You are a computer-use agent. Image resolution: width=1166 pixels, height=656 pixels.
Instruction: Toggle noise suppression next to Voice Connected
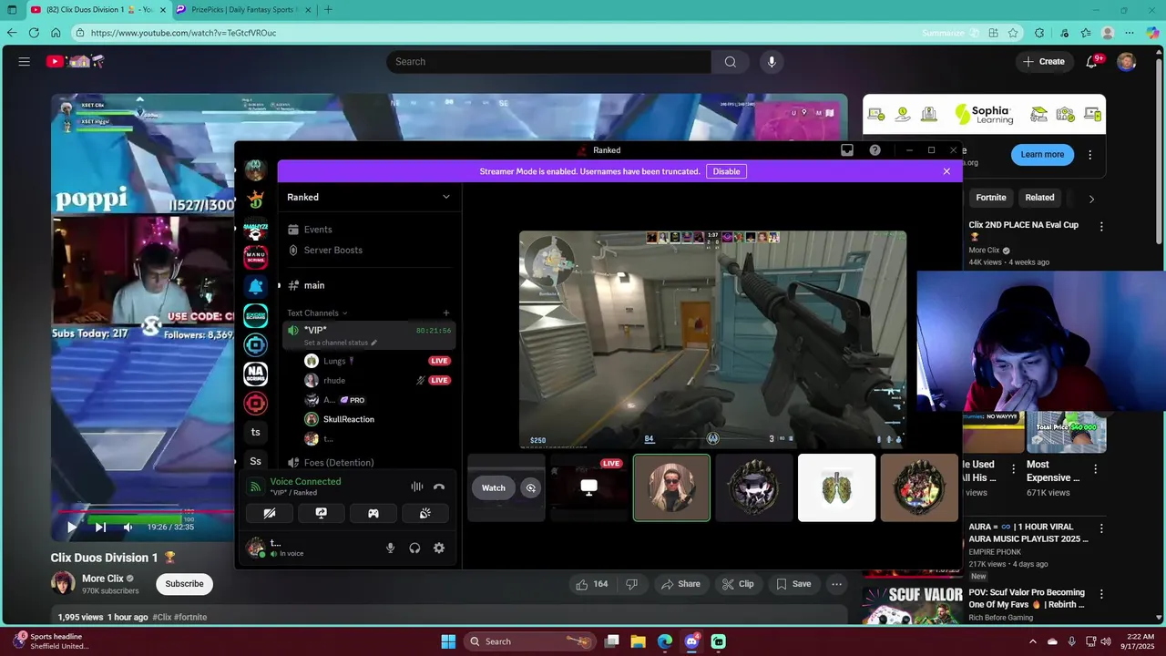pyautogui.click(x=417, y=487)
